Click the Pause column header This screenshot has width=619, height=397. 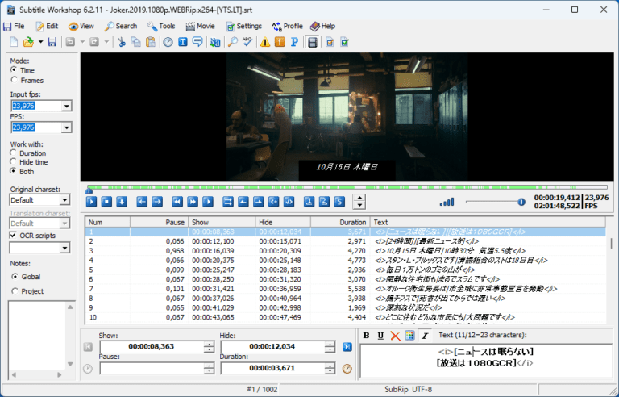pos(159,222)
